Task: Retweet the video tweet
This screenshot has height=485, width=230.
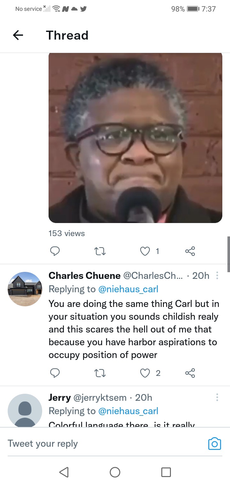Action: tap(100, 251)
